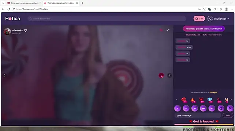Tip 10 tokens using the purple button
Viewport: 235px width, 131px height.
tap(186, 108)
